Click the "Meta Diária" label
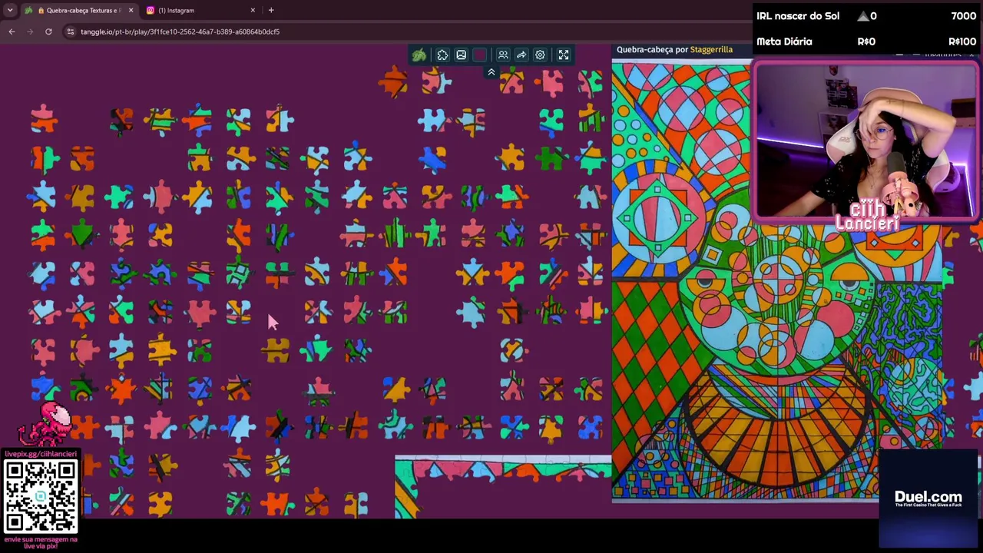This screenshot has height=553, width=983. (784, 41)
